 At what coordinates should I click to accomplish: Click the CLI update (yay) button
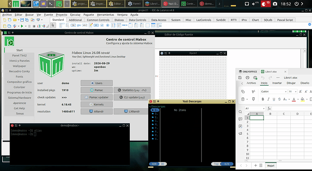coord(132,97)
